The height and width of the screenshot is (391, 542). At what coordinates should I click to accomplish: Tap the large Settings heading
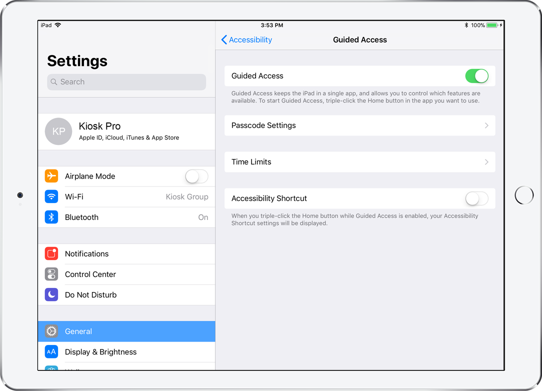77,61
